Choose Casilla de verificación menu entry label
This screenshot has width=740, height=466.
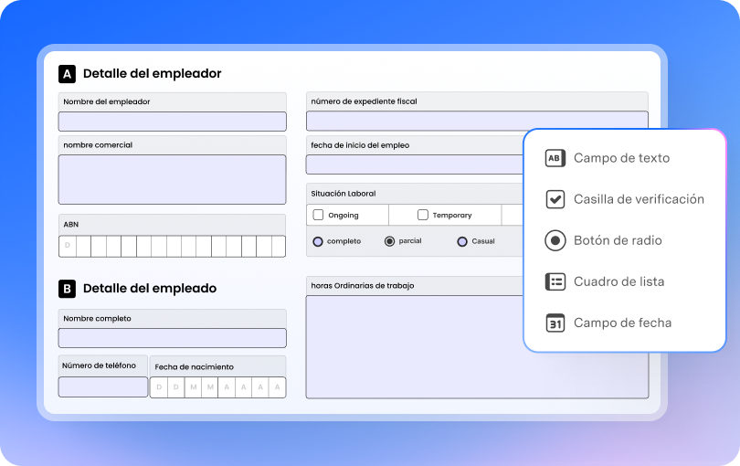click(639, 199)
